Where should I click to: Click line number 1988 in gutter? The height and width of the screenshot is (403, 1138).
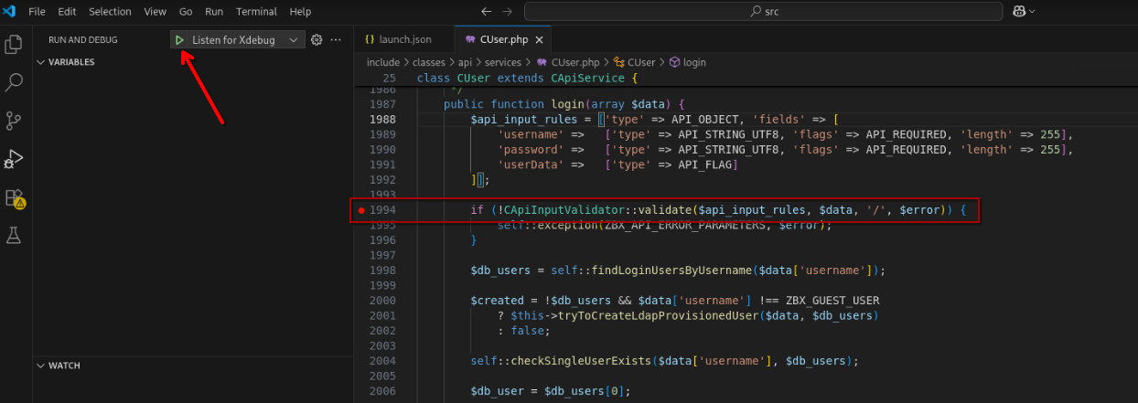point(383,120)
